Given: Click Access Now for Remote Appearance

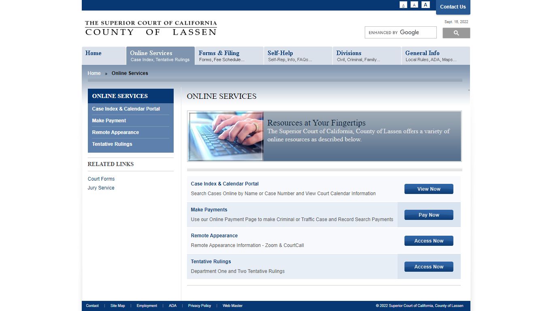Looking at the screenshot, I should point(429,241).
